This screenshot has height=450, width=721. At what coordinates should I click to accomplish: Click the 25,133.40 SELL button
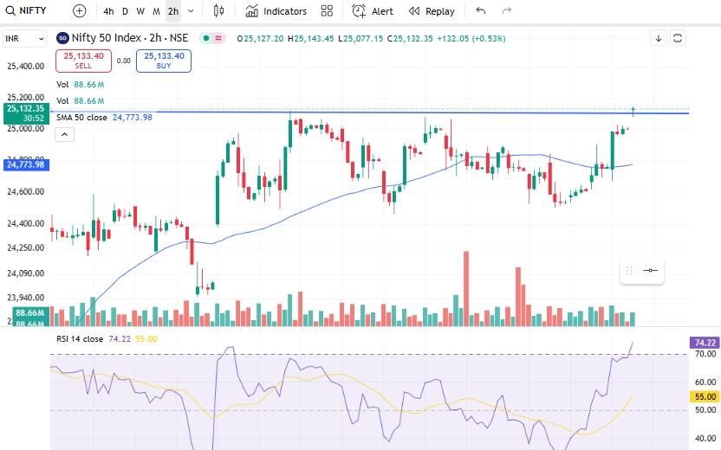pos(84,61)
